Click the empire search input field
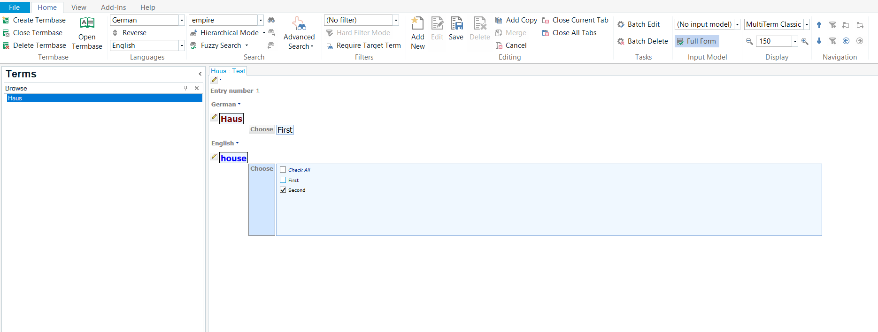Image resolution: width=878 pixels, height=332 pixels. click(223, 20)
